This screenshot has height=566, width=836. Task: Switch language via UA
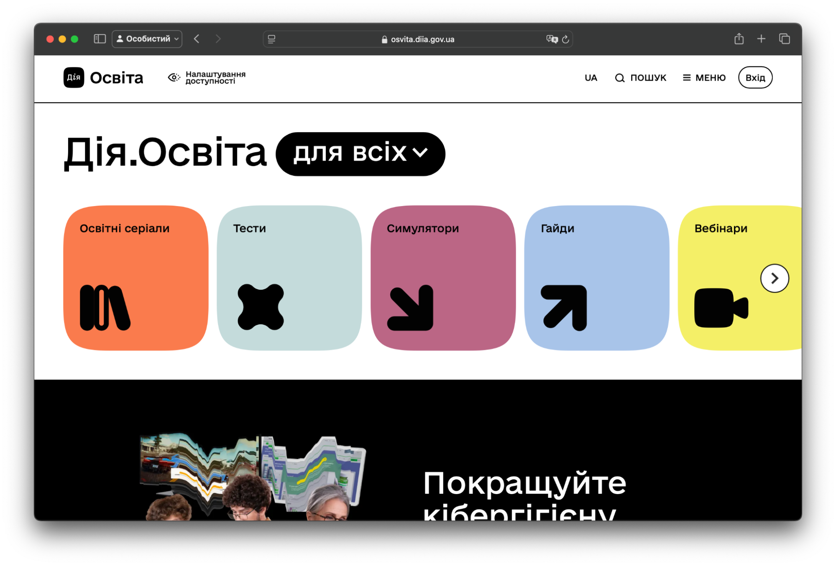[x=591, y=78]
